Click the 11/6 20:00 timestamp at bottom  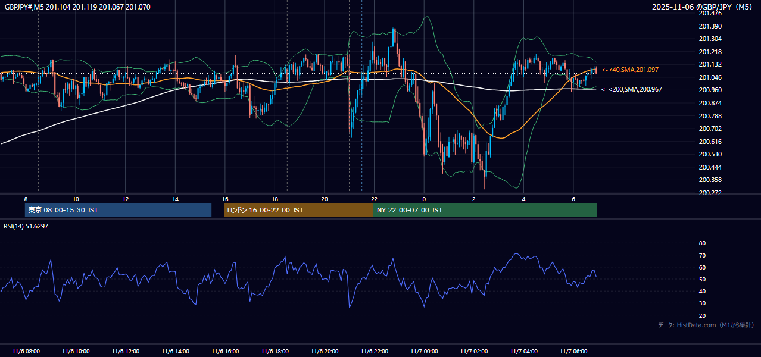pos(325,352)
